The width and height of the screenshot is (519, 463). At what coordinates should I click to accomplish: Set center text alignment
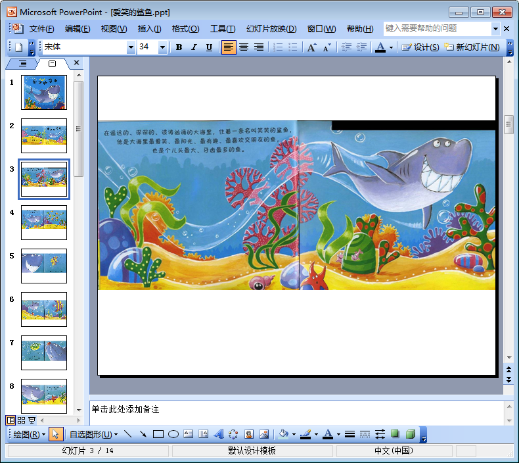pyautogui.click(x=244, y=47)
